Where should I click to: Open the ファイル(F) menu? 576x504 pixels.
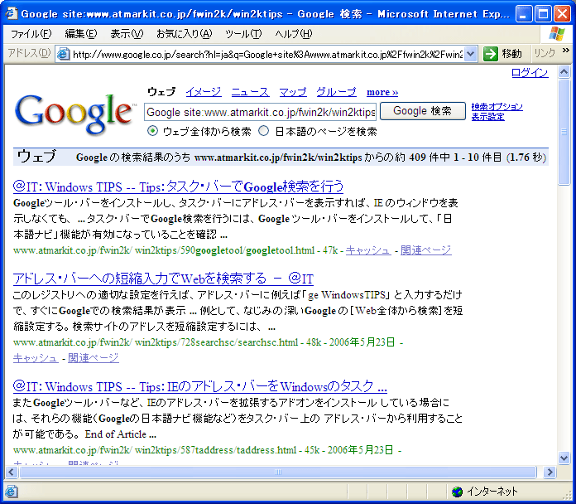pyautogui.click(x=31, y=34)
